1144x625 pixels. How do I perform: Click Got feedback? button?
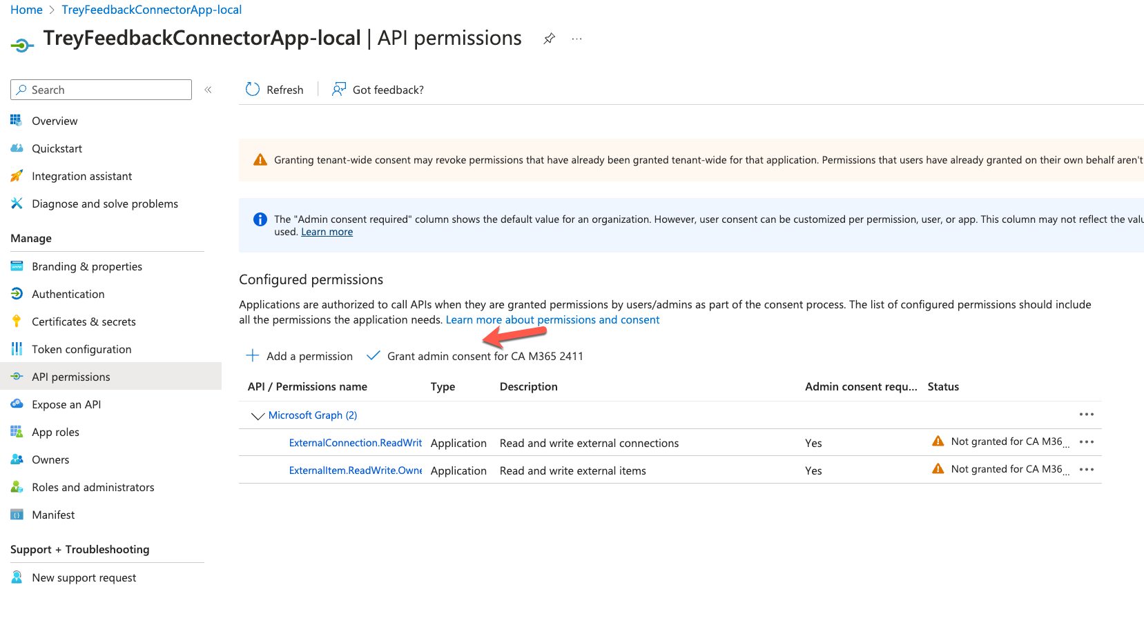pyautogui.click(x=378, y=90)
